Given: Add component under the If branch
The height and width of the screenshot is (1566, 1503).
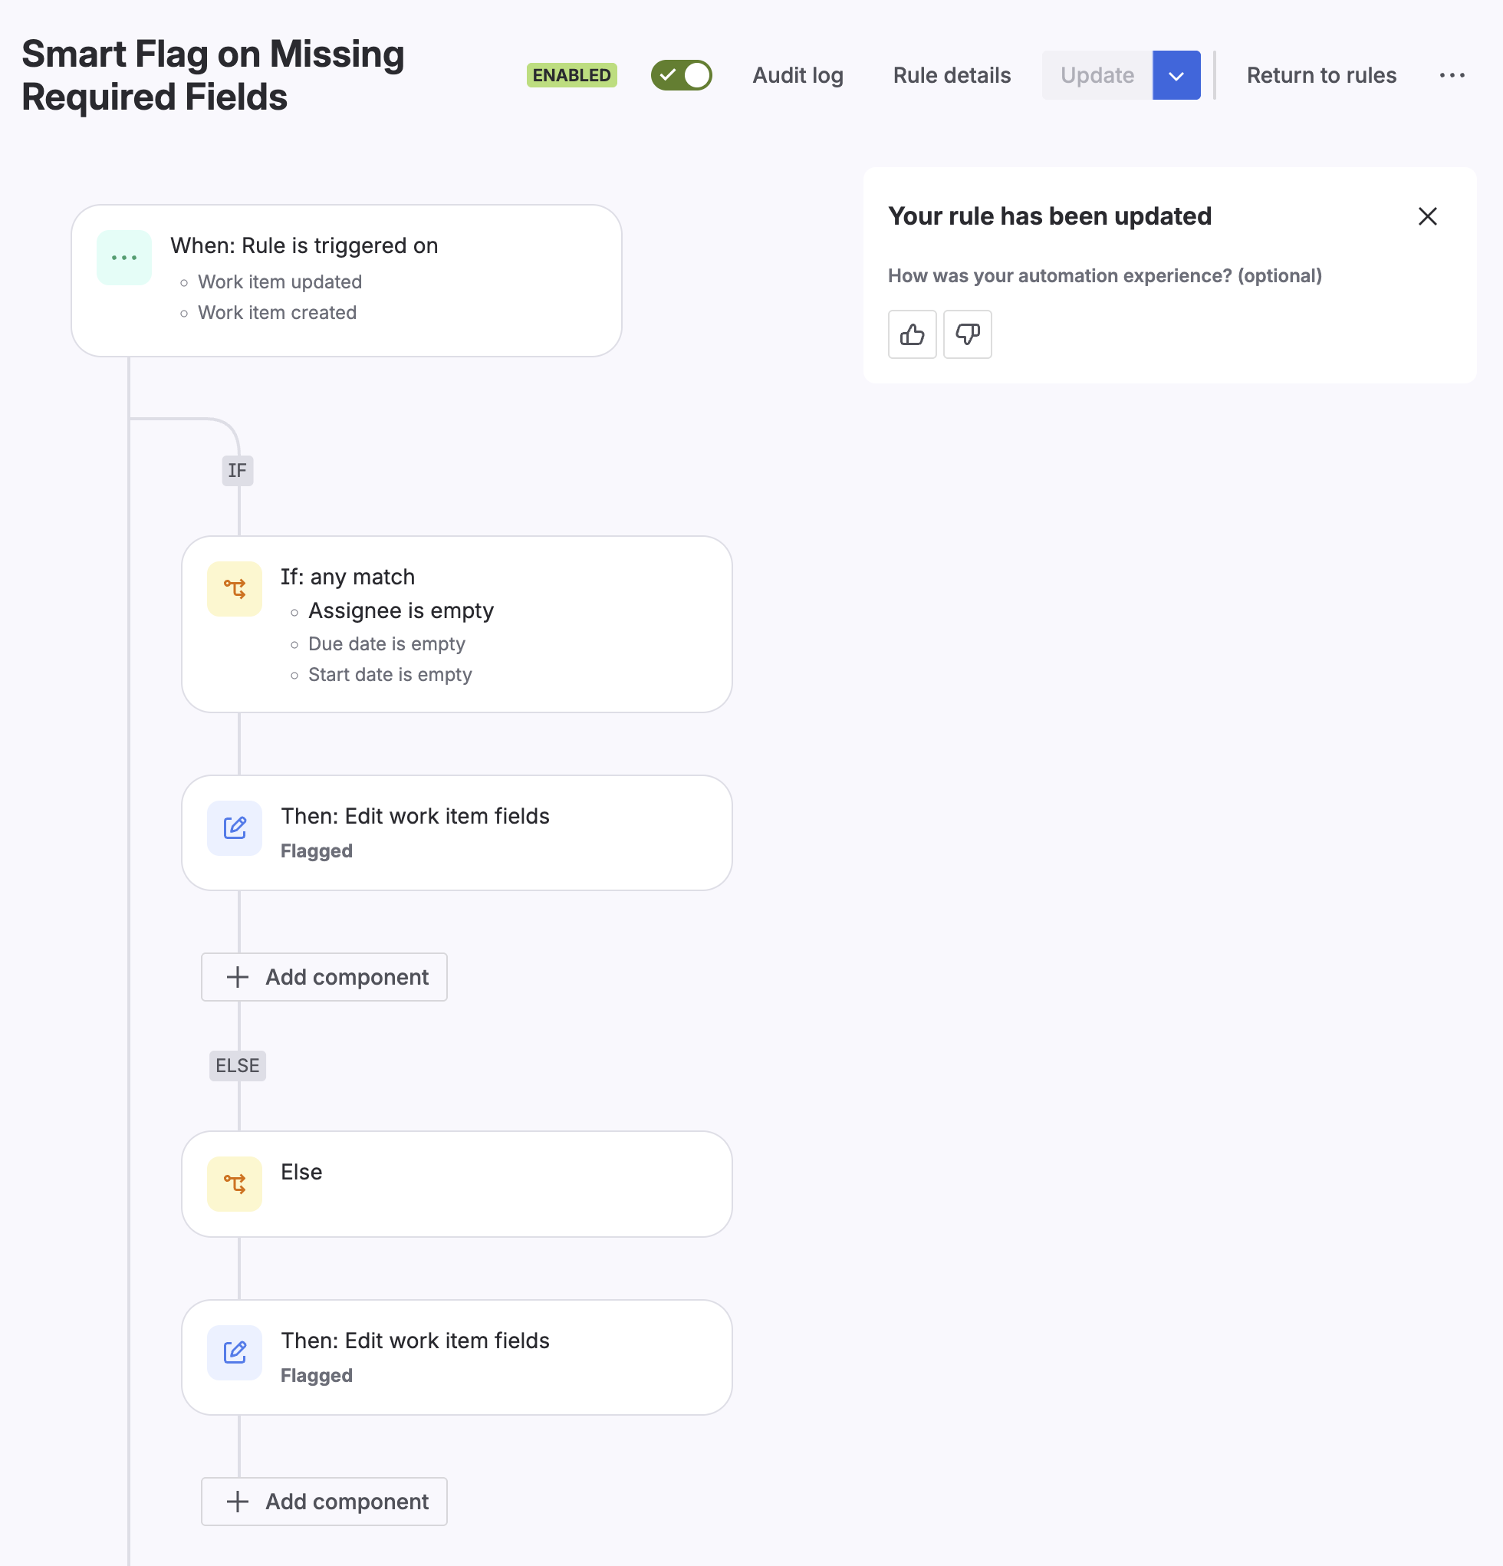Looking at the screenshot, I should (324, 976).
